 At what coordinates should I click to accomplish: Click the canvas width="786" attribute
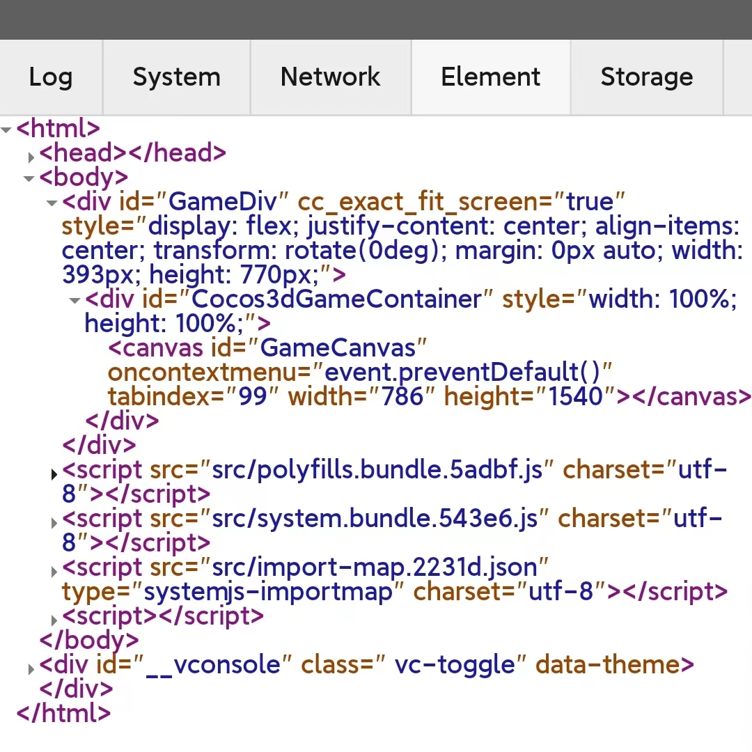(x=361, y=397)
